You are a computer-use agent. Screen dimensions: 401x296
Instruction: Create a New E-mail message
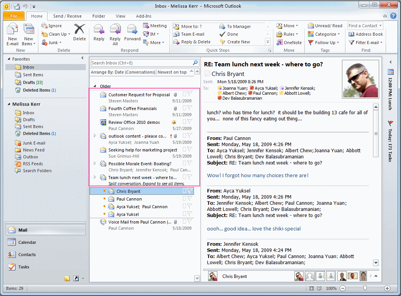coord(12,34)
